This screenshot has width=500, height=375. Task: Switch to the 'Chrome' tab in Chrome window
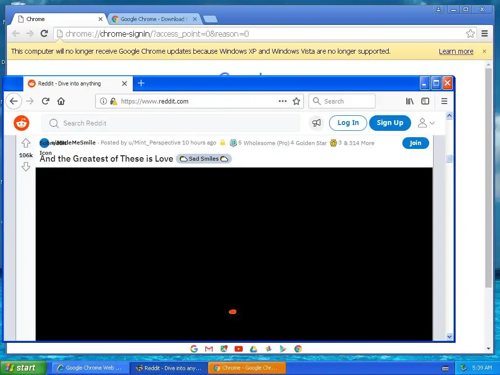tap(61, 19)
